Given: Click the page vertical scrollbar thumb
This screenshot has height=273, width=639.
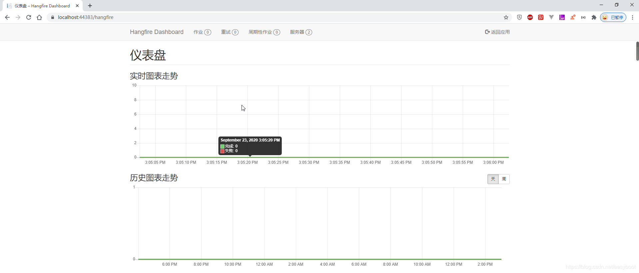Looking at the screenshot, I should click(x=637, y=51).
